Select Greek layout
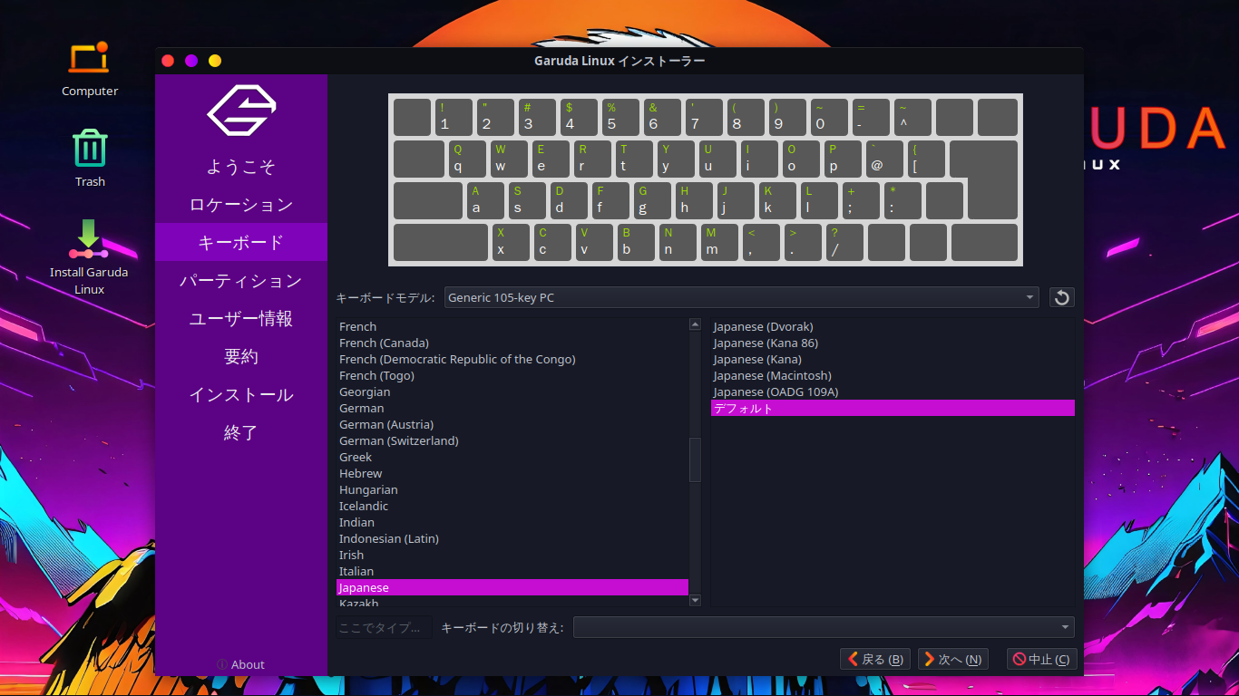The width and height of the screenshot is (1239, 696). tap(512, 457)
